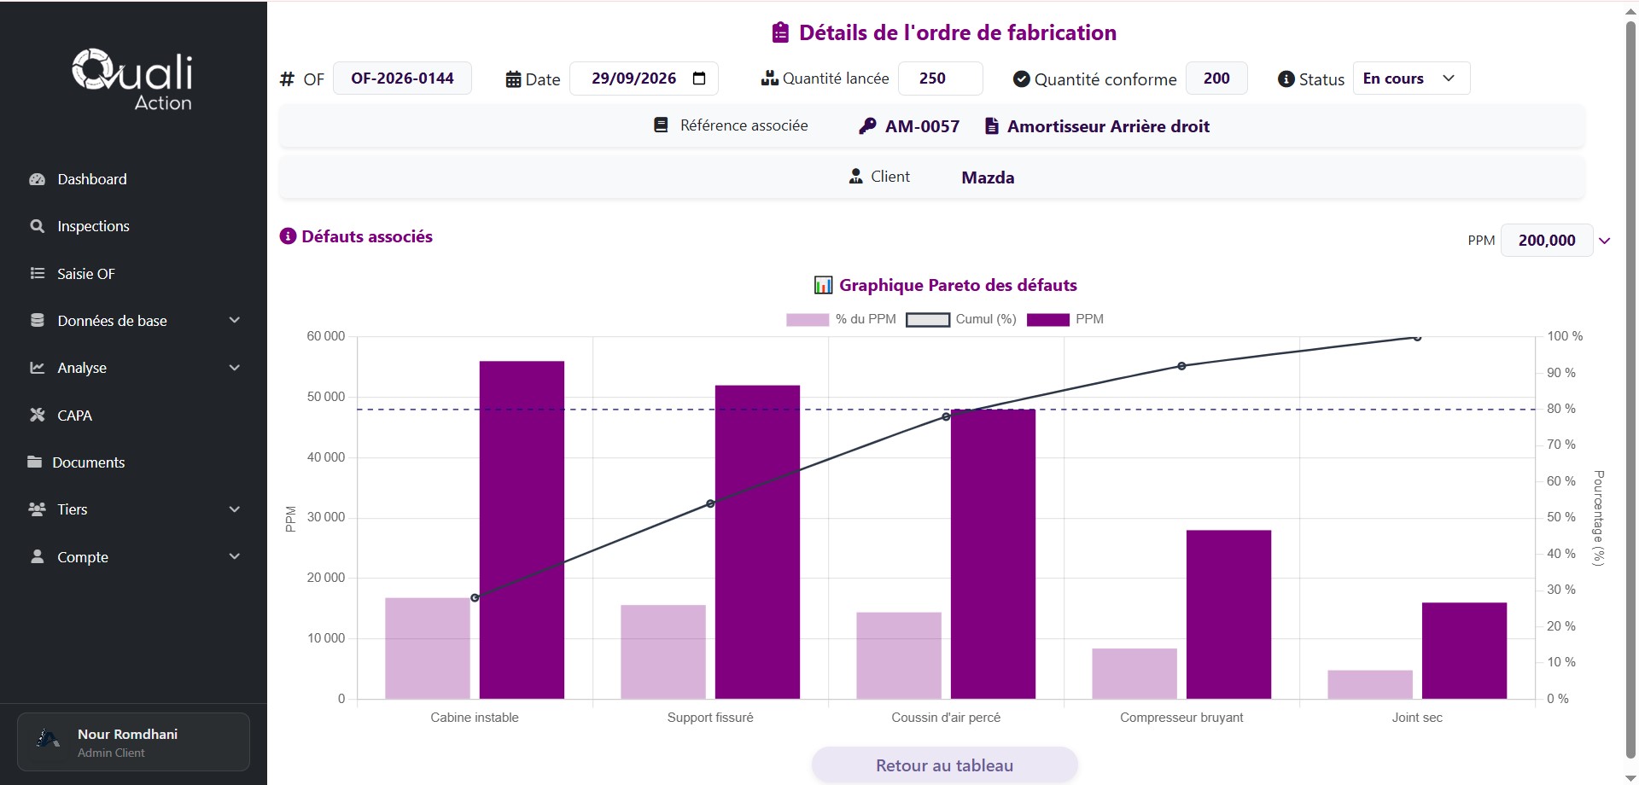This screenshot has height=785, width=1639.
Task: Expand the Analyse submenu chevron
Action: click(235, 368)
